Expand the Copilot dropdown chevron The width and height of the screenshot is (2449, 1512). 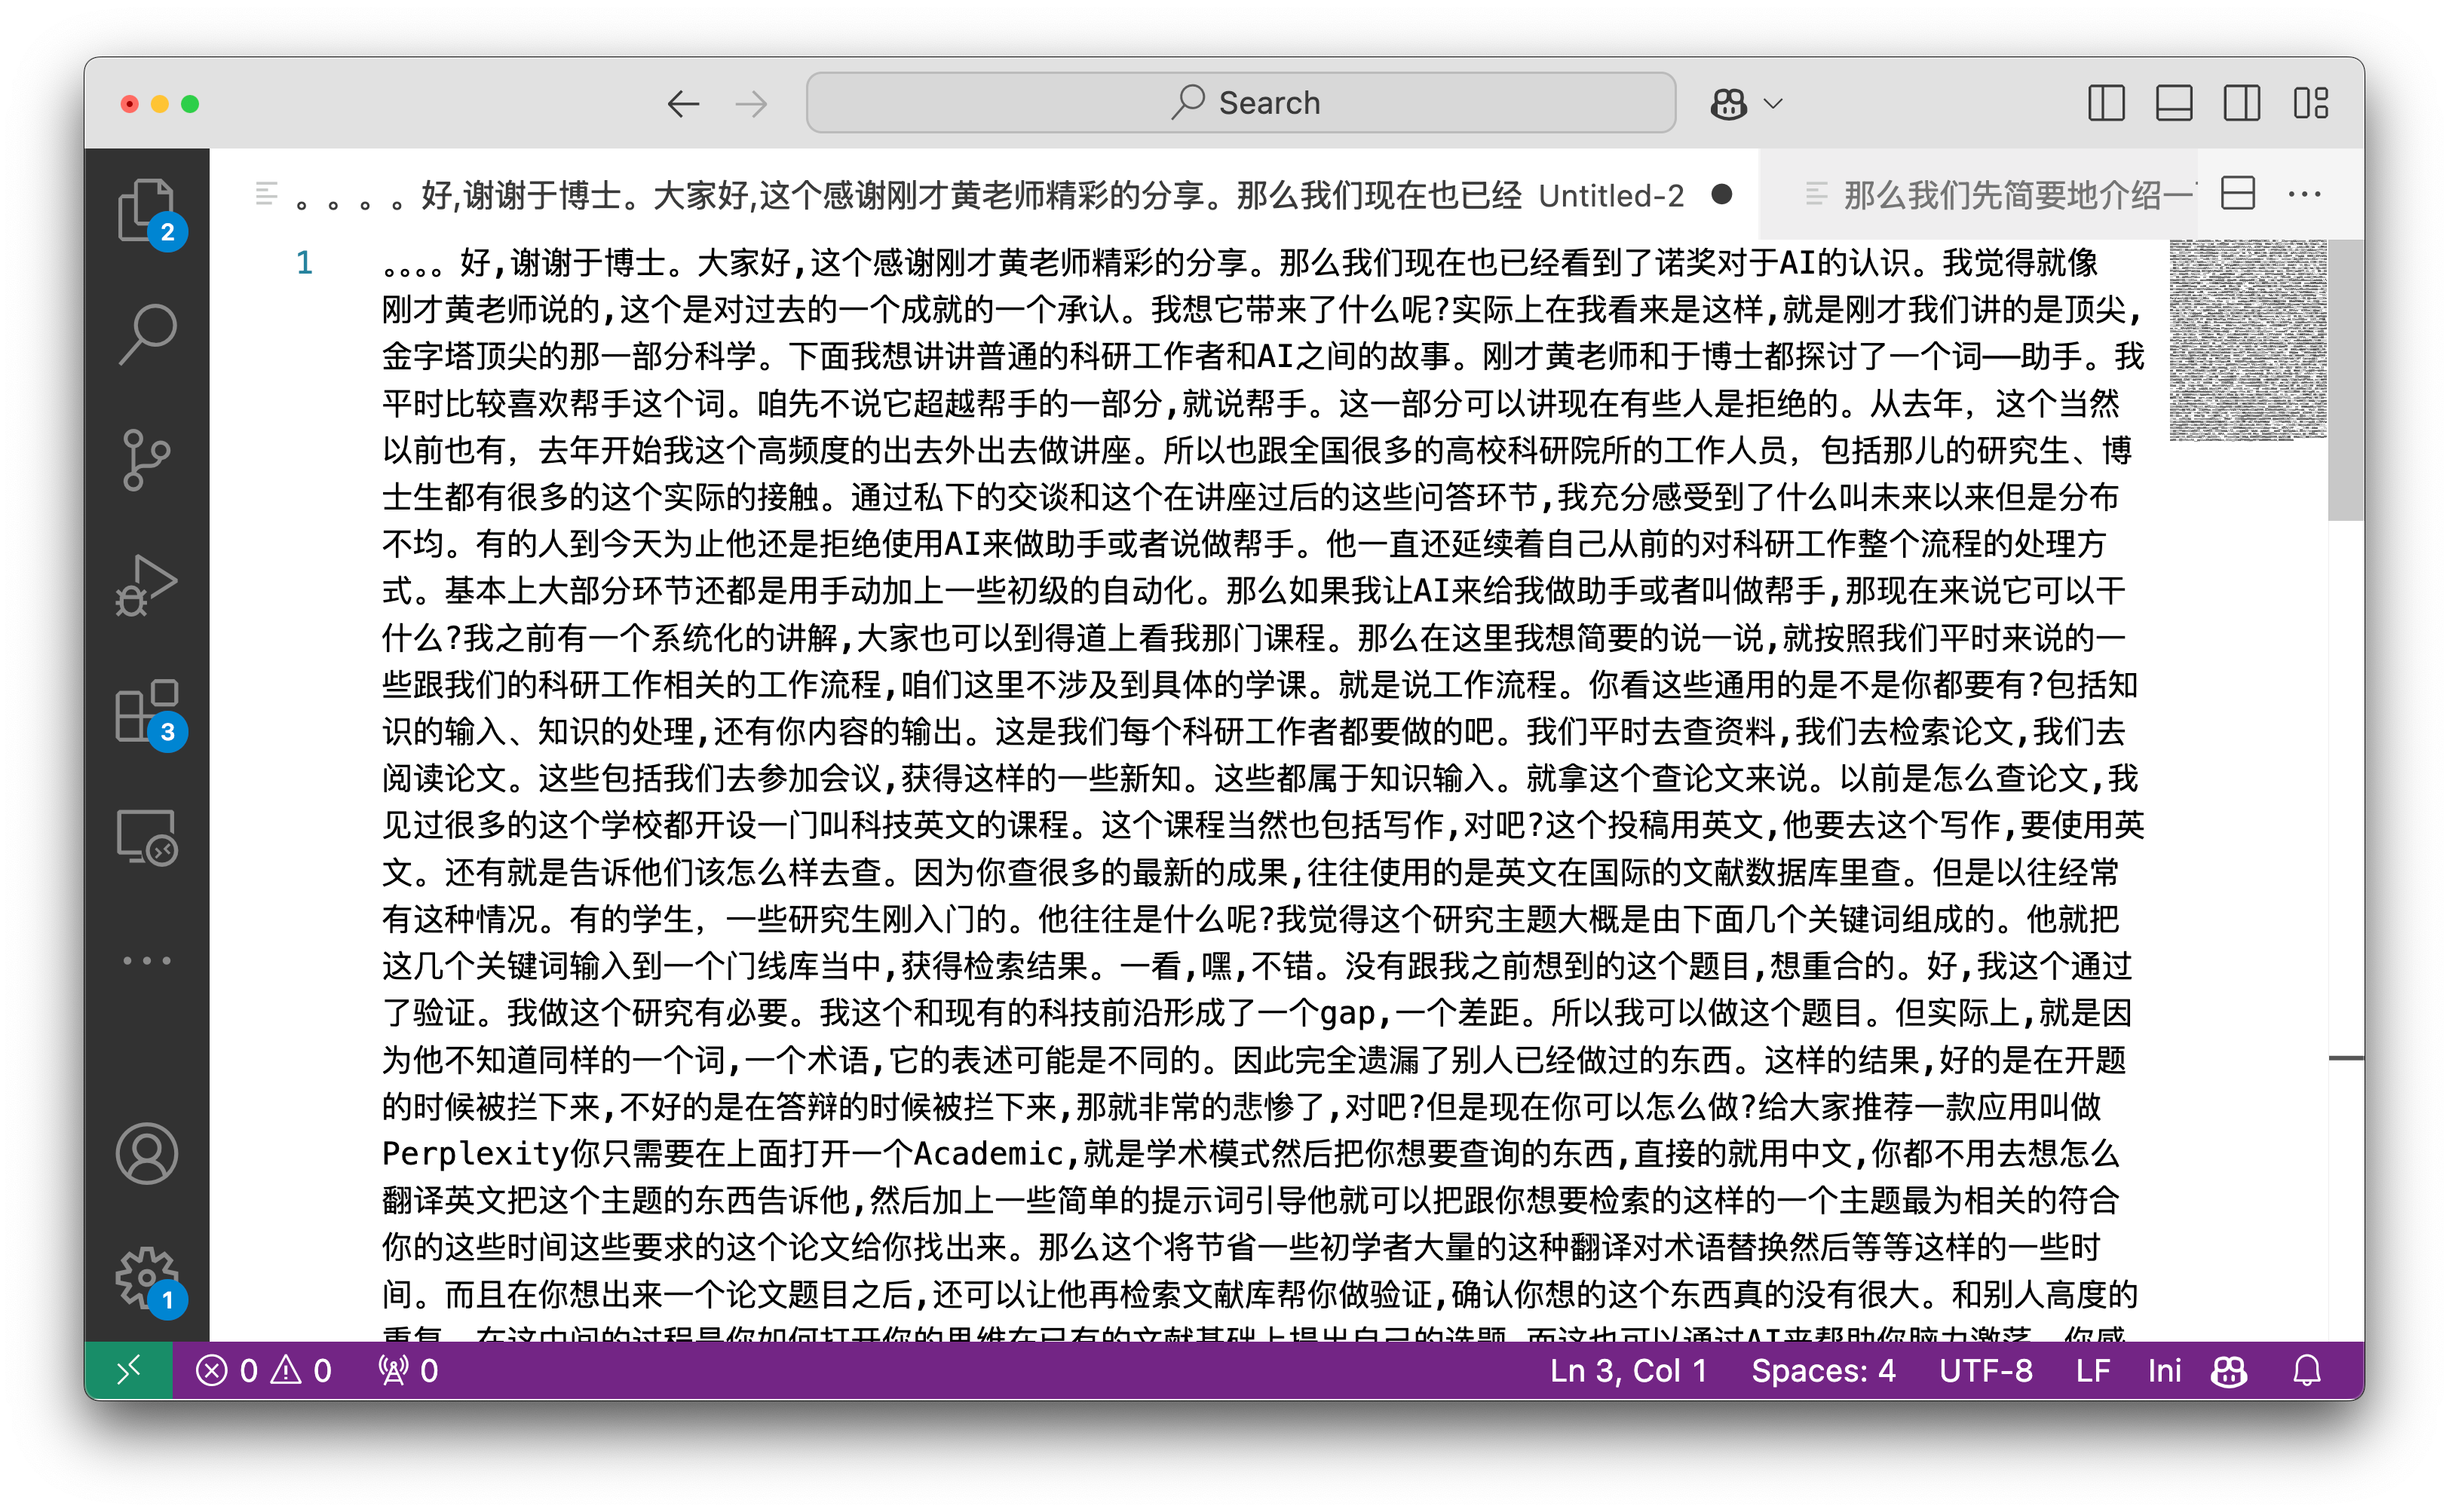point(1773,103)
